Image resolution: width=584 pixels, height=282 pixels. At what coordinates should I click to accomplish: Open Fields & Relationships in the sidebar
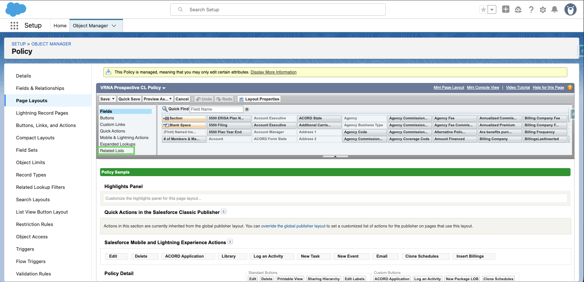click(x=40, y=88)
